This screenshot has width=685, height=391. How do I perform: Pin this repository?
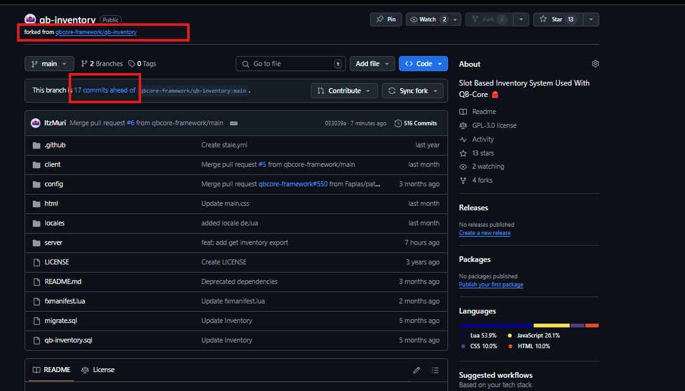click(385, 19)
